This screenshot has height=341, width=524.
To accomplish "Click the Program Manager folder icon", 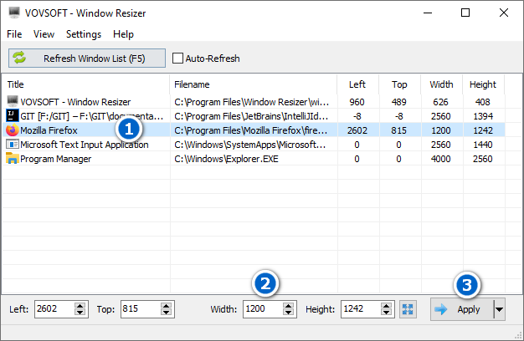I will 13,159.
